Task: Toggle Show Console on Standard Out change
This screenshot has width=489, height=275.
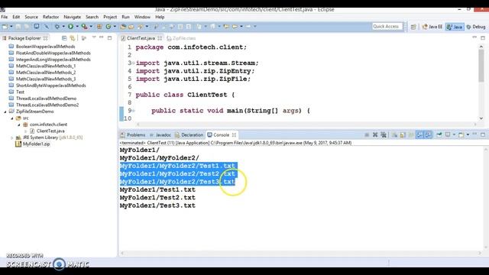Action: point(419,134)
